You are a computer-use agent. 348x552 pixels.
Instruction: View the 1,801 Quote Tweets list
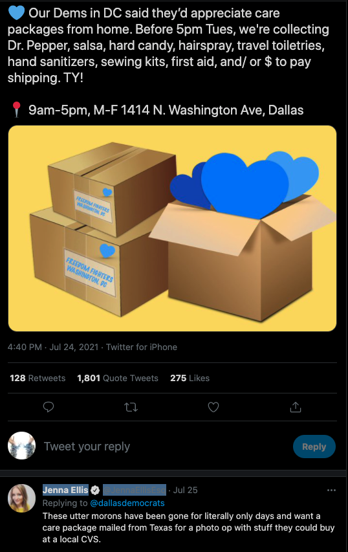[118, 378]
